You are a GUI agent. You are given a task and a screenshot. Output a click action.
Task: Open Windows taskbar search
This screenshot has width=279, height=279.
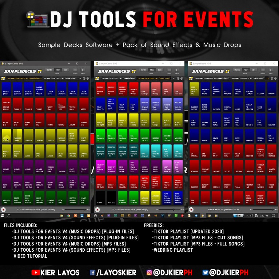coord(8,216)
